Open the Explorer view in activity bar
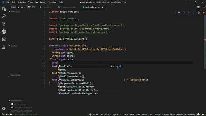The width and height of the screenshot is (206, 116). 4,9
